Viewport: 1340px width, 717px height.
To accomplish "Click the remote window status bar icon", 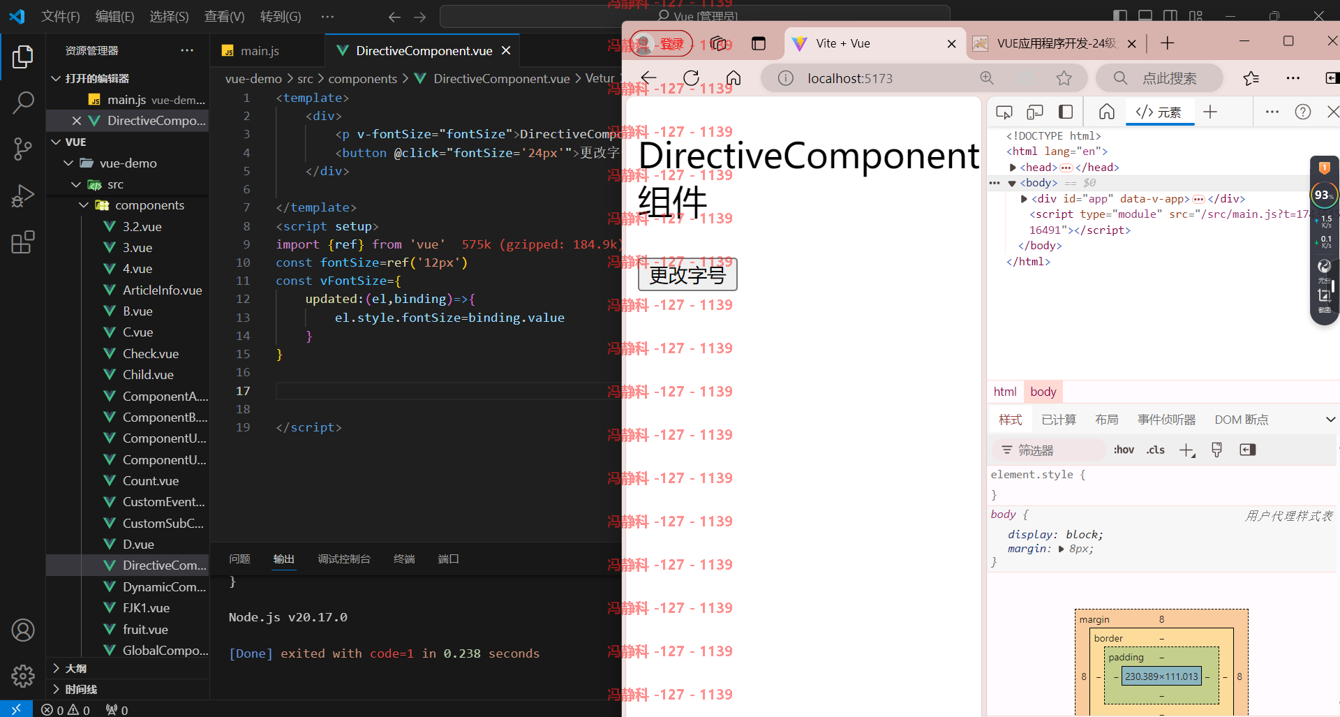I will pos(16,709).
